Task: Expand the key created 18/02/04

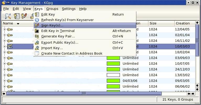Action: [x=4, y=52]
